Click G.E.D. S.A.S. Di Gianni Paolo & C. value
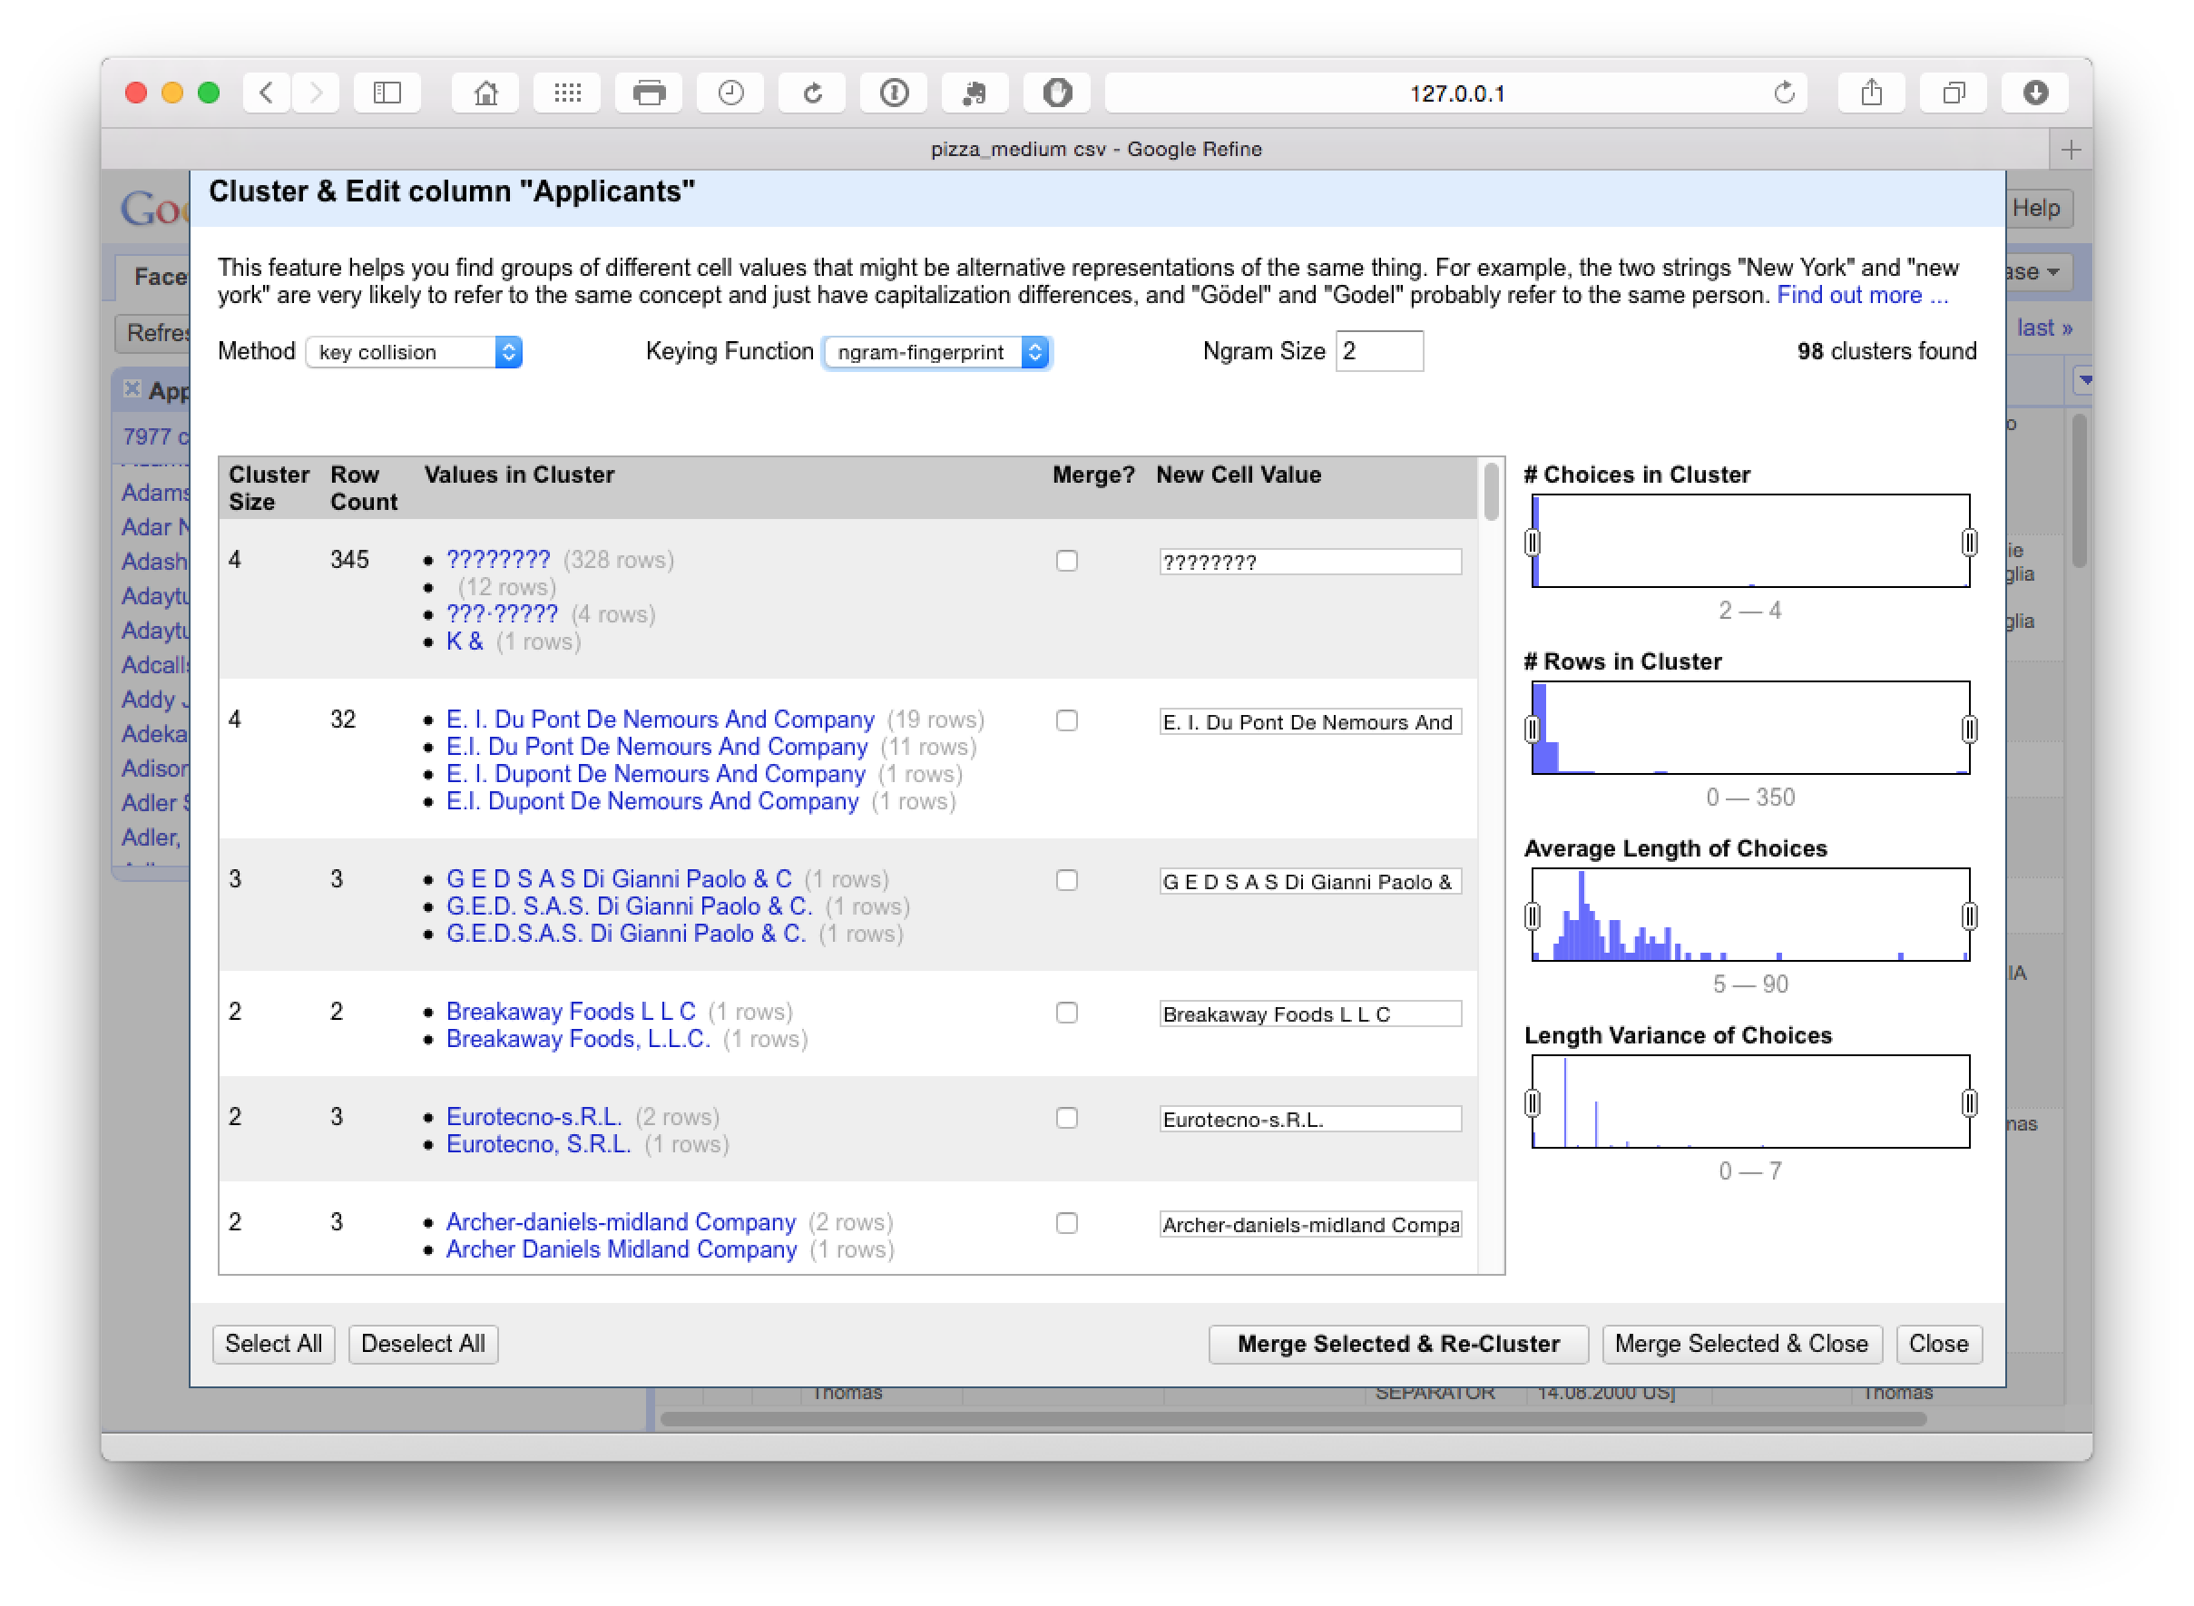This screenshot has width=2194, height=1606. (629, 906)
